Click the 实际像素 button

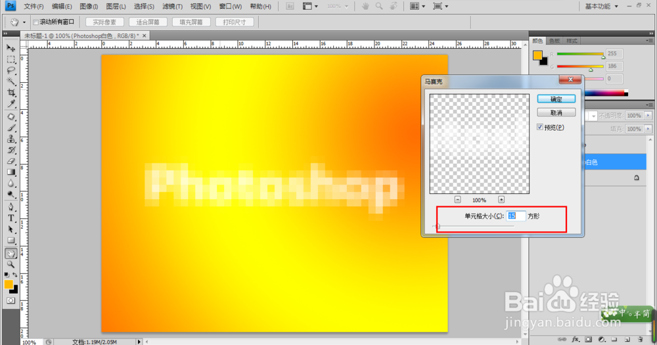104,22
